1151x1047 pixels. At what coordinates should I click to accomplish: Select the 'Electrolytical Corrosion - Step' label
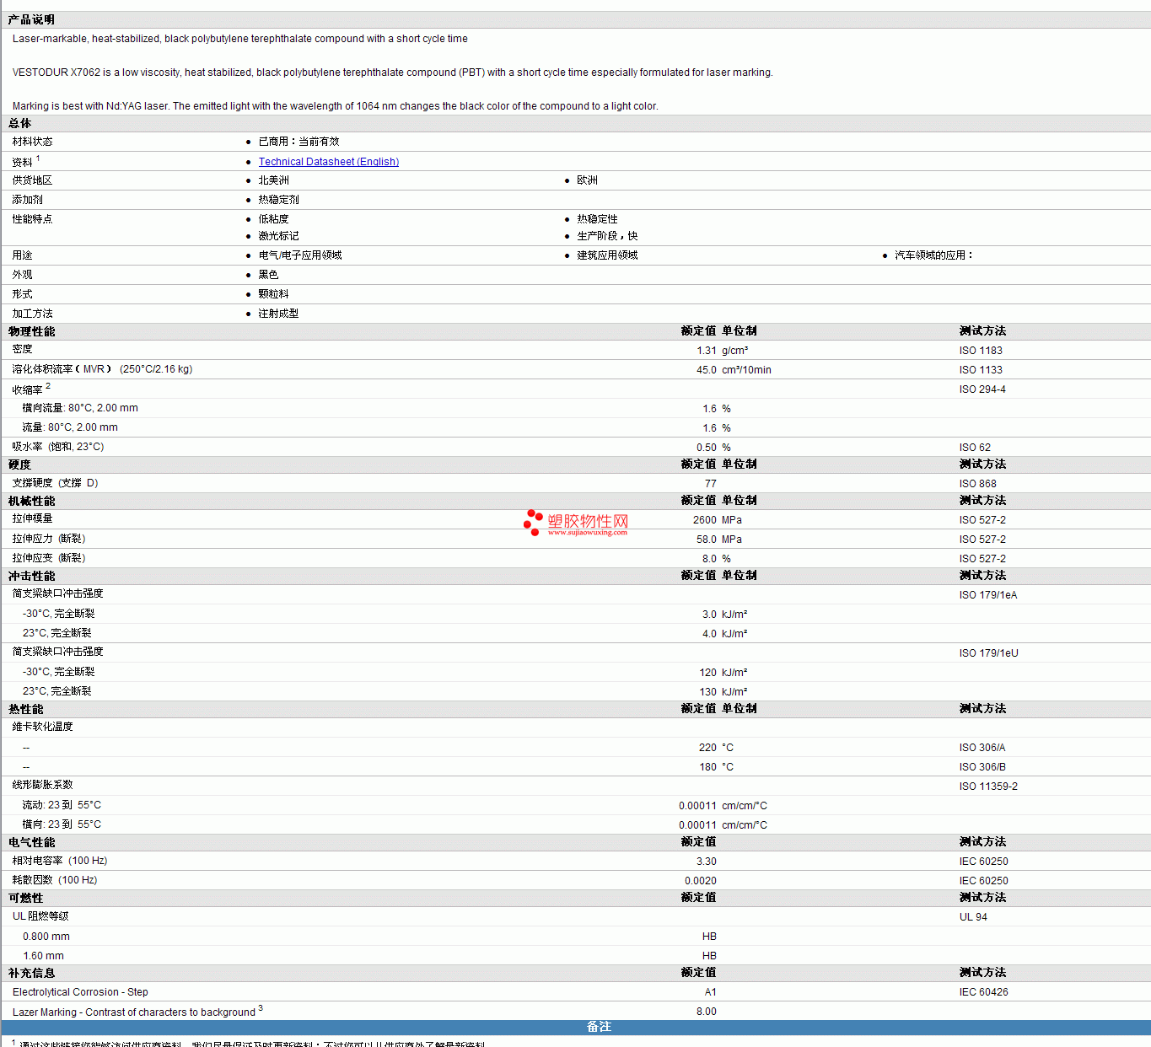click(x=80, y=992)
